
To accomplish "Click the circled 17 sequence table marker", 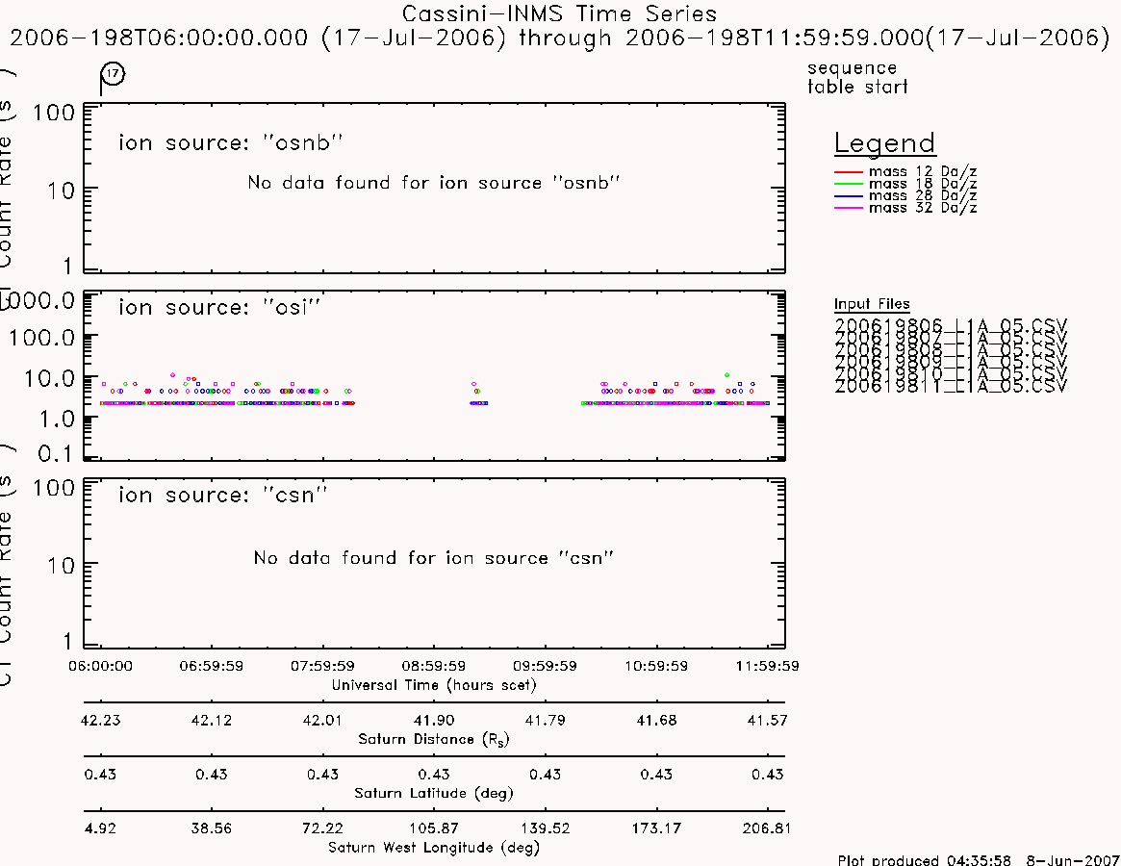I will (x=113, y=74).
